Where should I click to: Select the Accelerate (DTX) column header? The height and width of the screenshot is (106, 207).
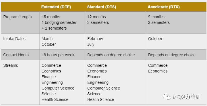tap(164, 7)
